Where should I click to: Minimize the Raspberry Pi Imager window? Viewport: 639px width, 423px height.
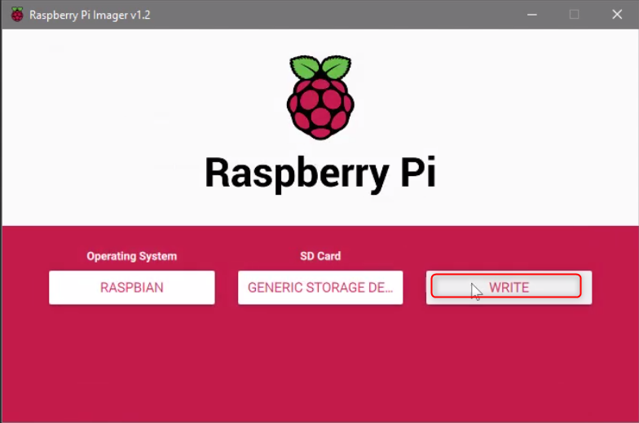pyautogui.click(x=531, y=15)
